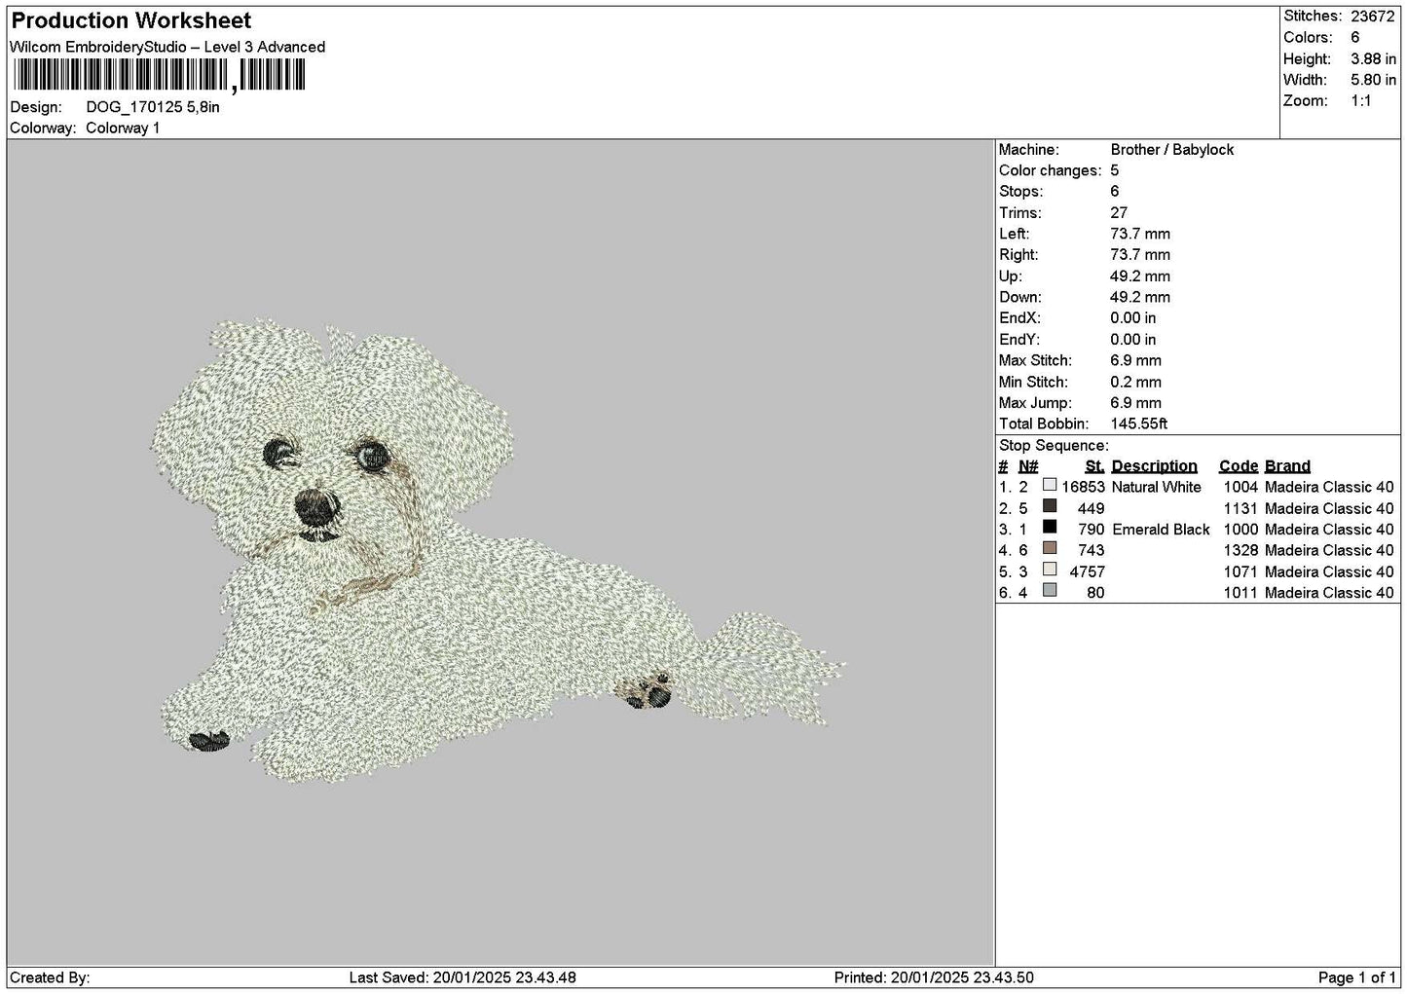Click thread code 1004
Image resolution: width=1407 pixels, height=994 pixels.
1240,488
